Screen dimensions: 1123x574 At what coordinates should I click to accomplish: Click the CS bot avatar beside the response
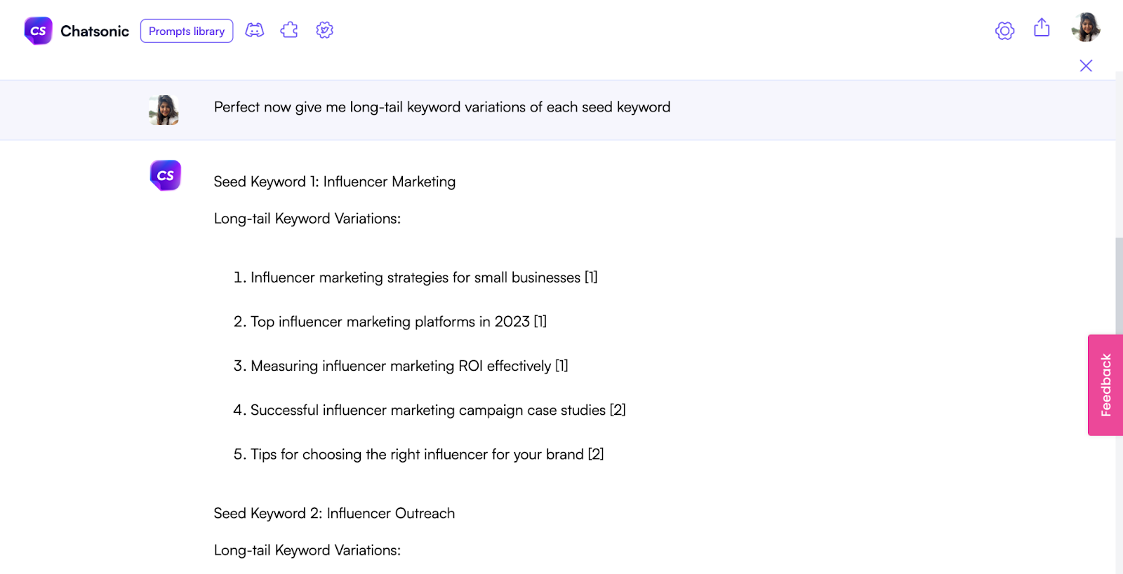(x=166, y=175)
